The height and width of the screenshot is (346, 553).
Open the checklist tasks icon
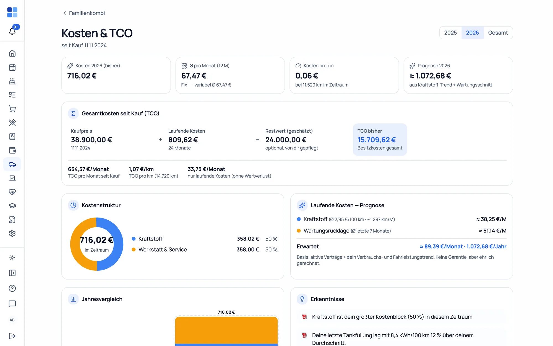[x=12, y=95]
